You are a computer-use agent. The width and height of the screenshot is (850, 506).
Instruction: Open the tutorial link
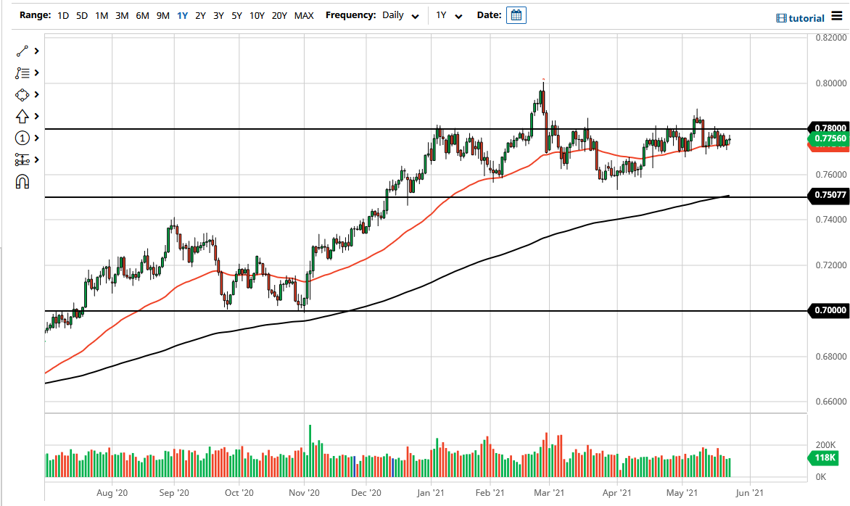tap(808, 17)
